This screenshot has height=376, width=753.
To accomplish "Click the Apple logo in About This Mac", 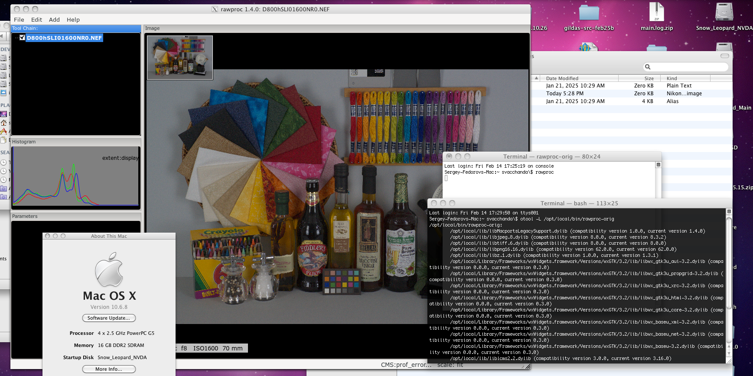I will pos(109,269).
